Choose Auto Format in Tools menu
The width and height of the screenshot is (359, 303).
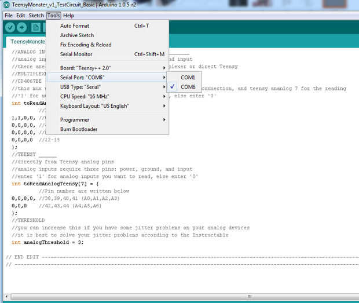click(107, 26)
